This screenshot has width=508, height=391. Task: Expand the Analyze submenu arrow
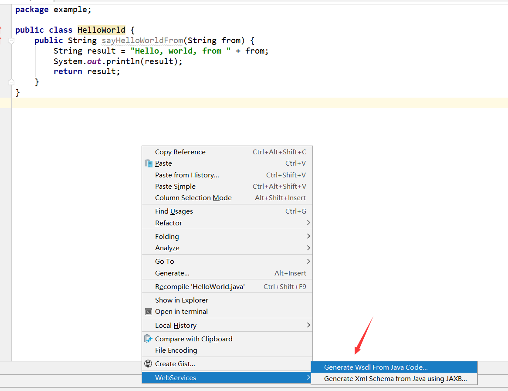308,248
